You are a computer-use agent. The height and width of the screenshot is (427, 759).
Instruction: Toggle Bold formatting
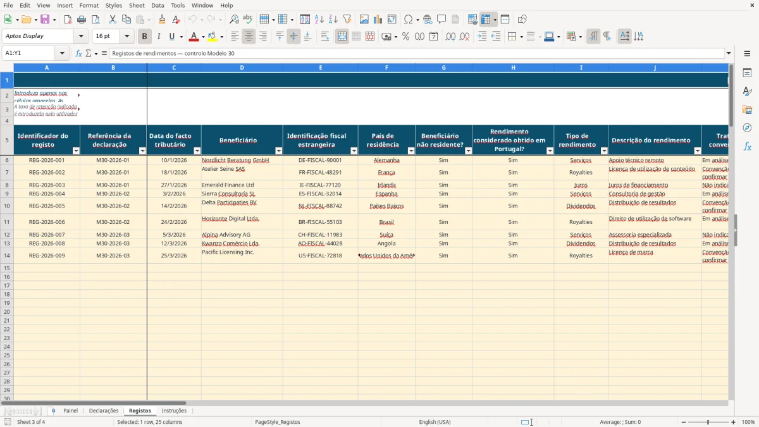(x=144, y=37)
